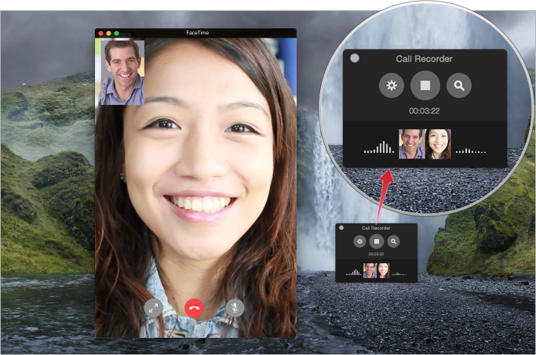
Task: Minimize the FaceTime window with yellow button
Action: click(x=109, y=33)
